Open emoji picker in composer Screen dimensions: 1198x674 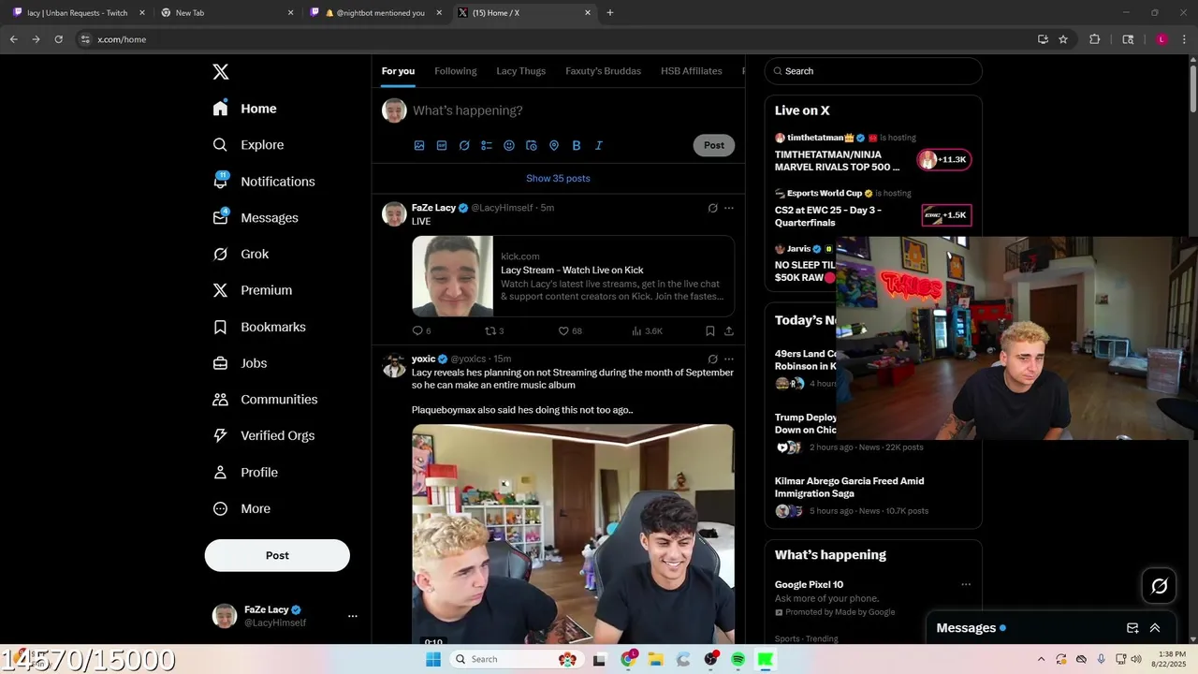[509, 145]
